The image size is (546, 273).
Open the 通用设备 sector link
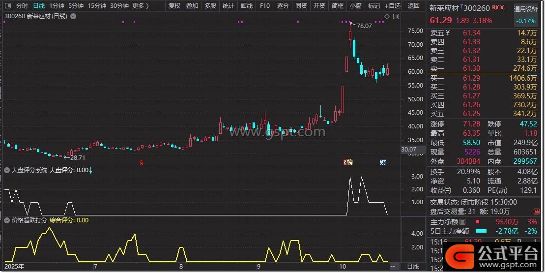(x=525, y=9)
